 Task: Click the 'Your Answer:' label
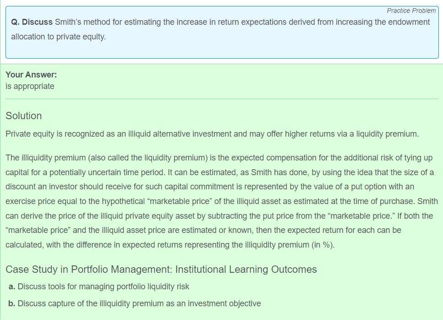(x=31, y=75)
